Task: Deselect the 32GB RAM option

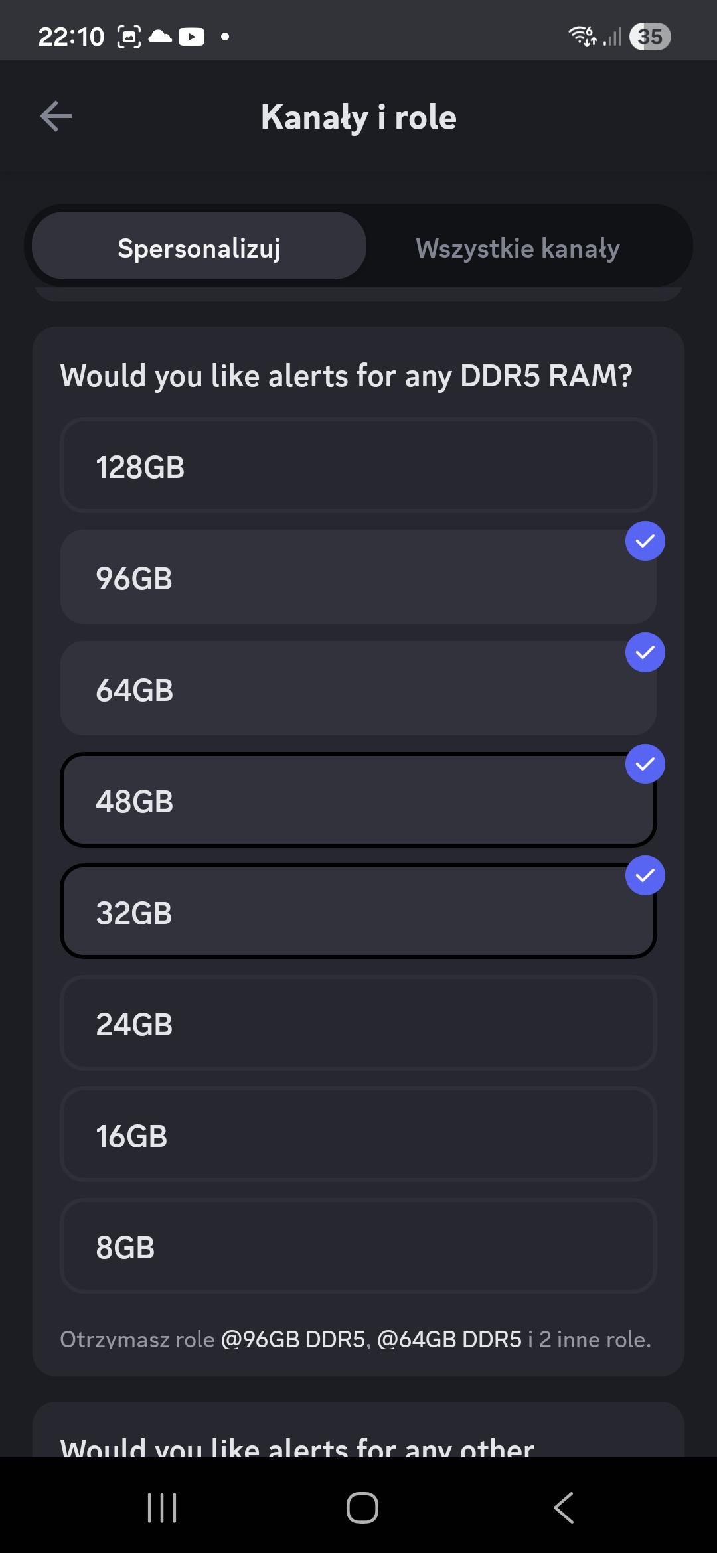Action: tap(358, 912)
